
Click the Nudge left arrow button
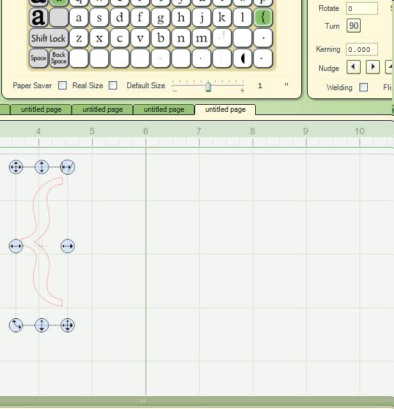pos(353,67)
